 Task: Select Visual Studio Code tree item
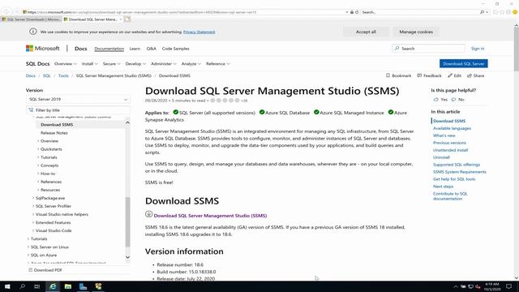pyautogui.click(x=54, y=230)
